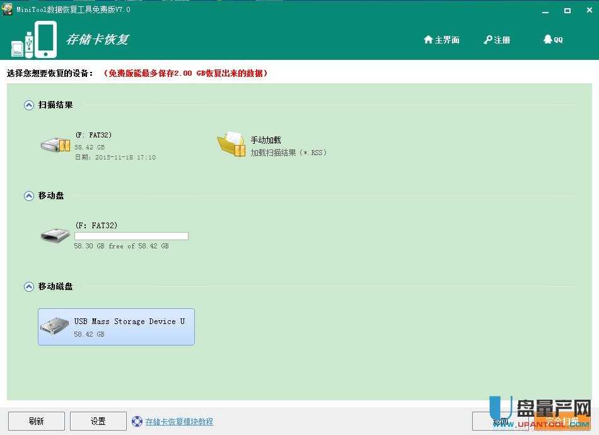Click the globe icon beside the tutorial link
Viewport: 599px width, 435px height.
(137, 420)
